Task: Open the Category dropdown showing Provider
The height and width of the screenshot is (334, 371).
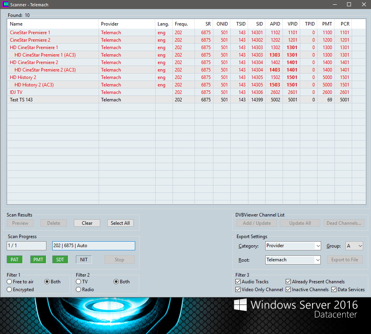Action: point(293,246)
